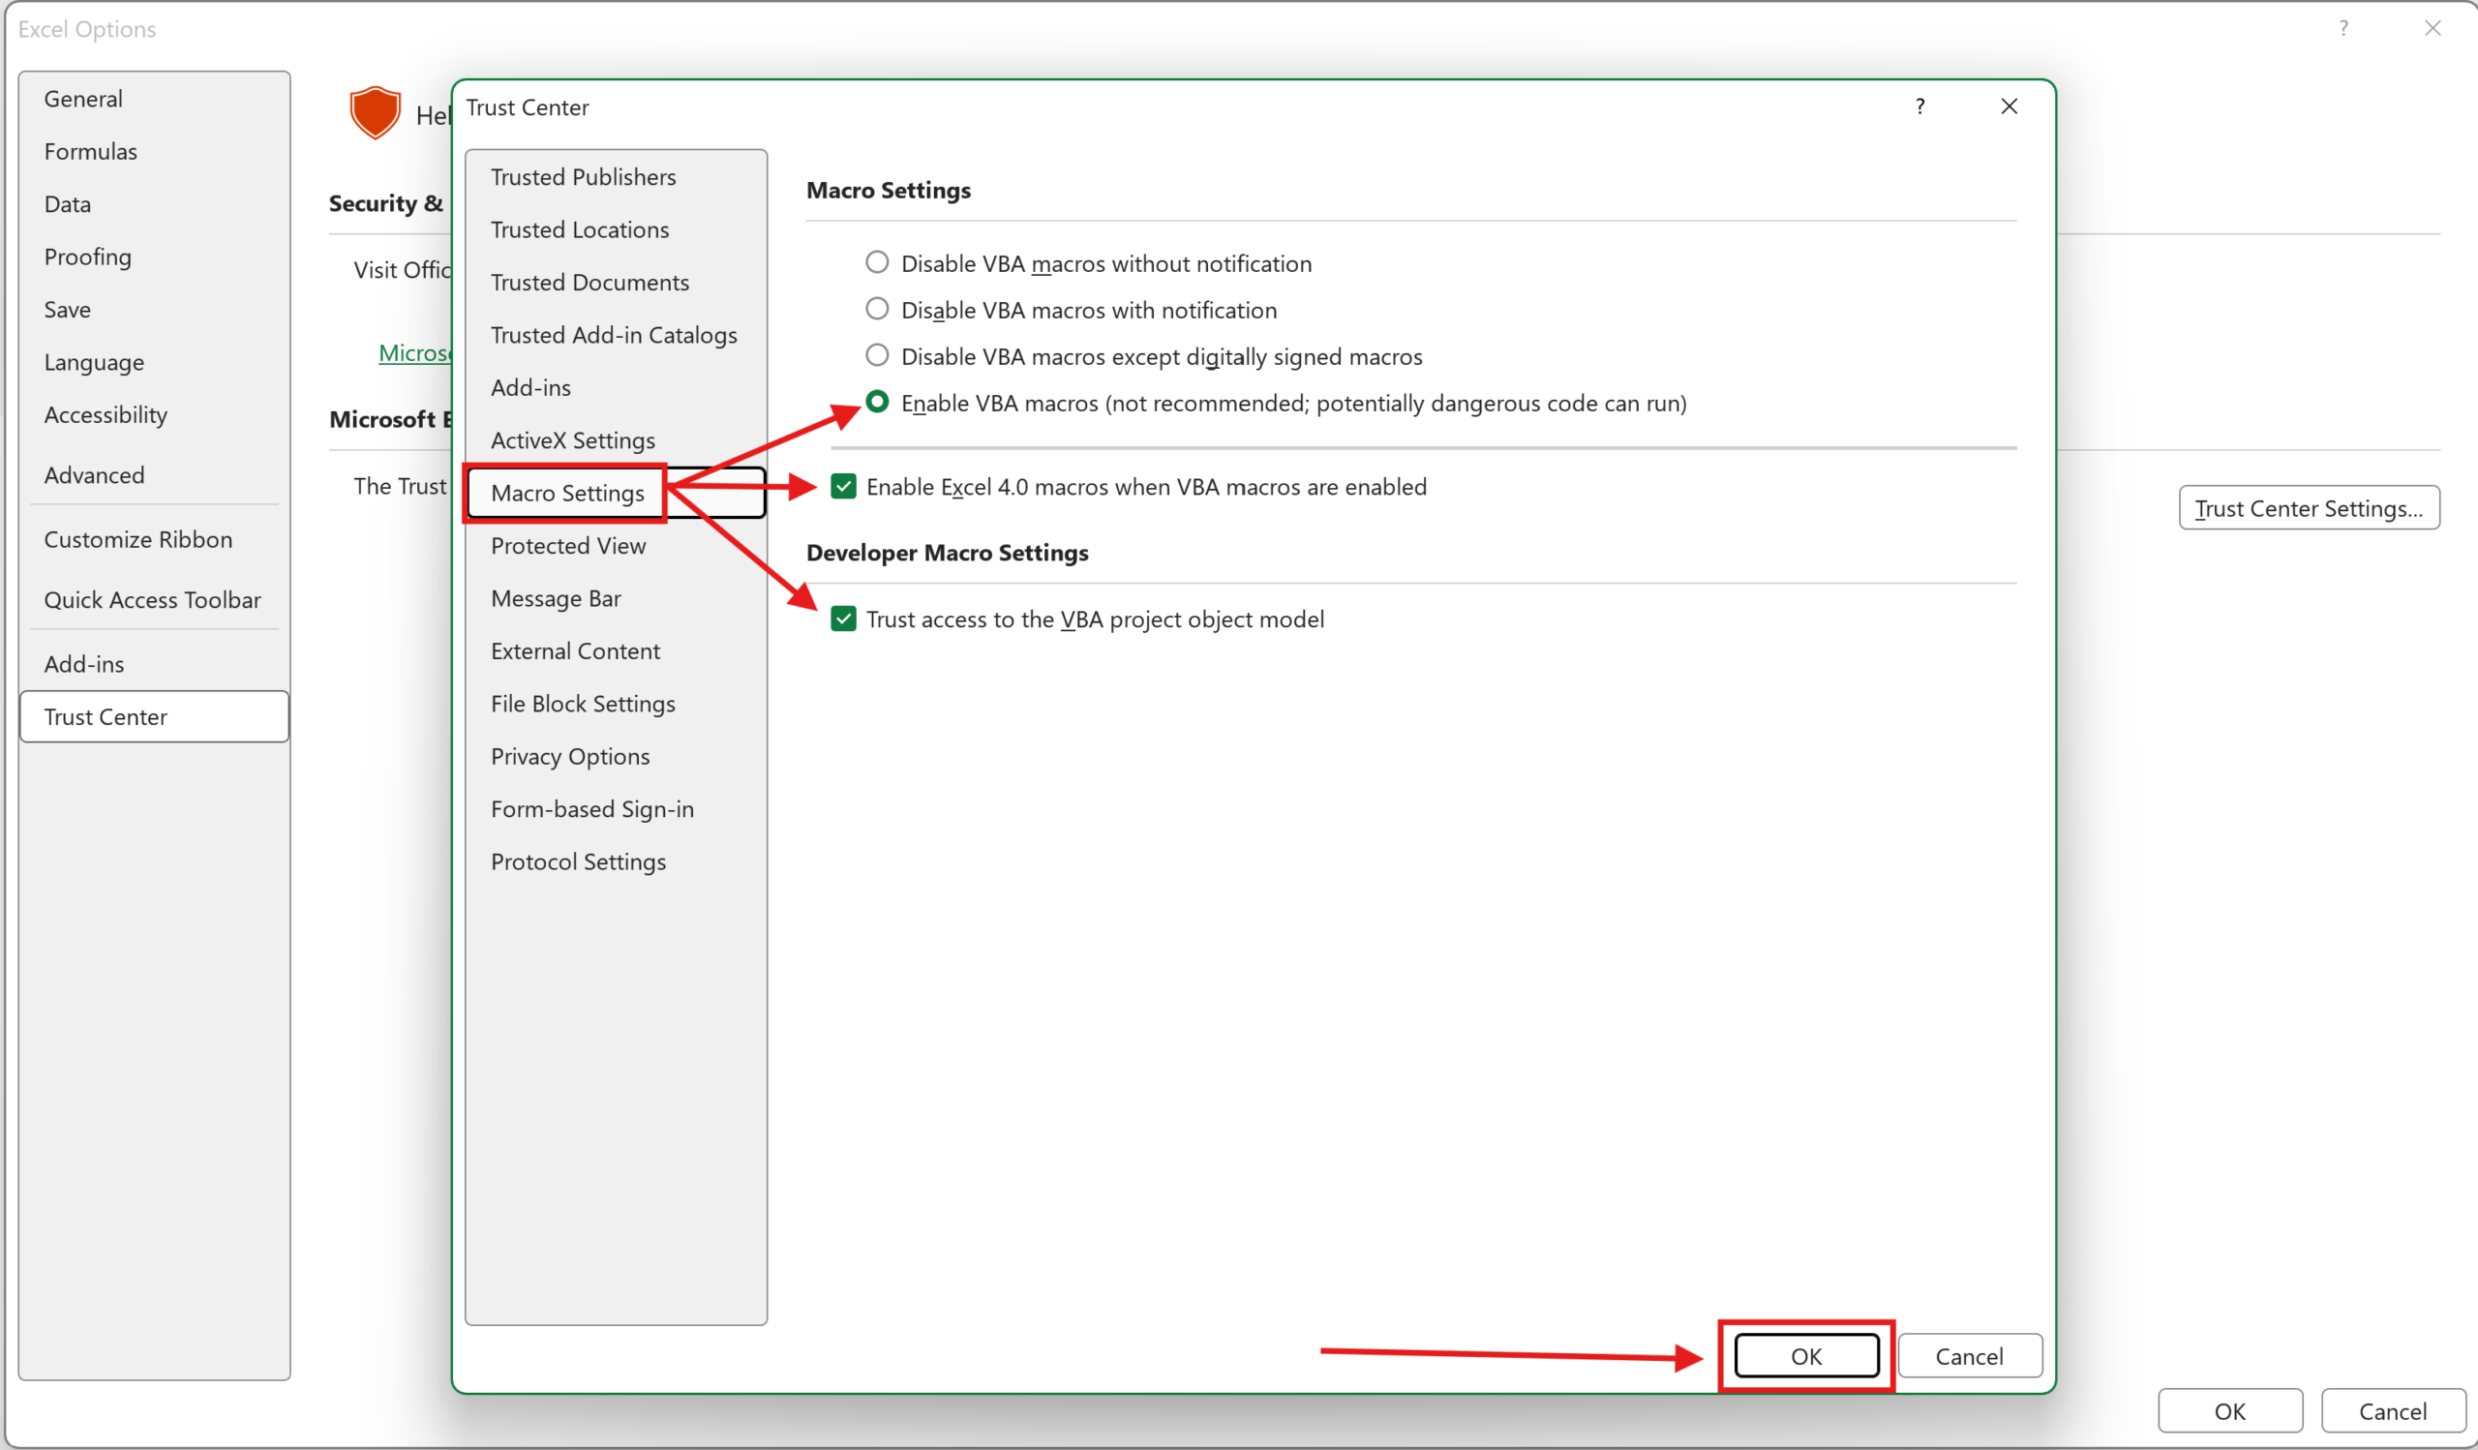Select Macro Settings section

(616, 493)
